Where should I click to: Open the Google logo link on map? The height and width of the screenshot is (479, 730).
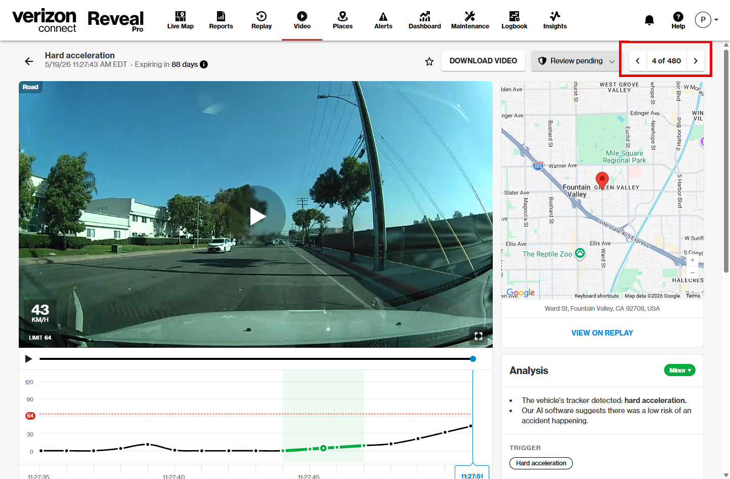(521, 292)
